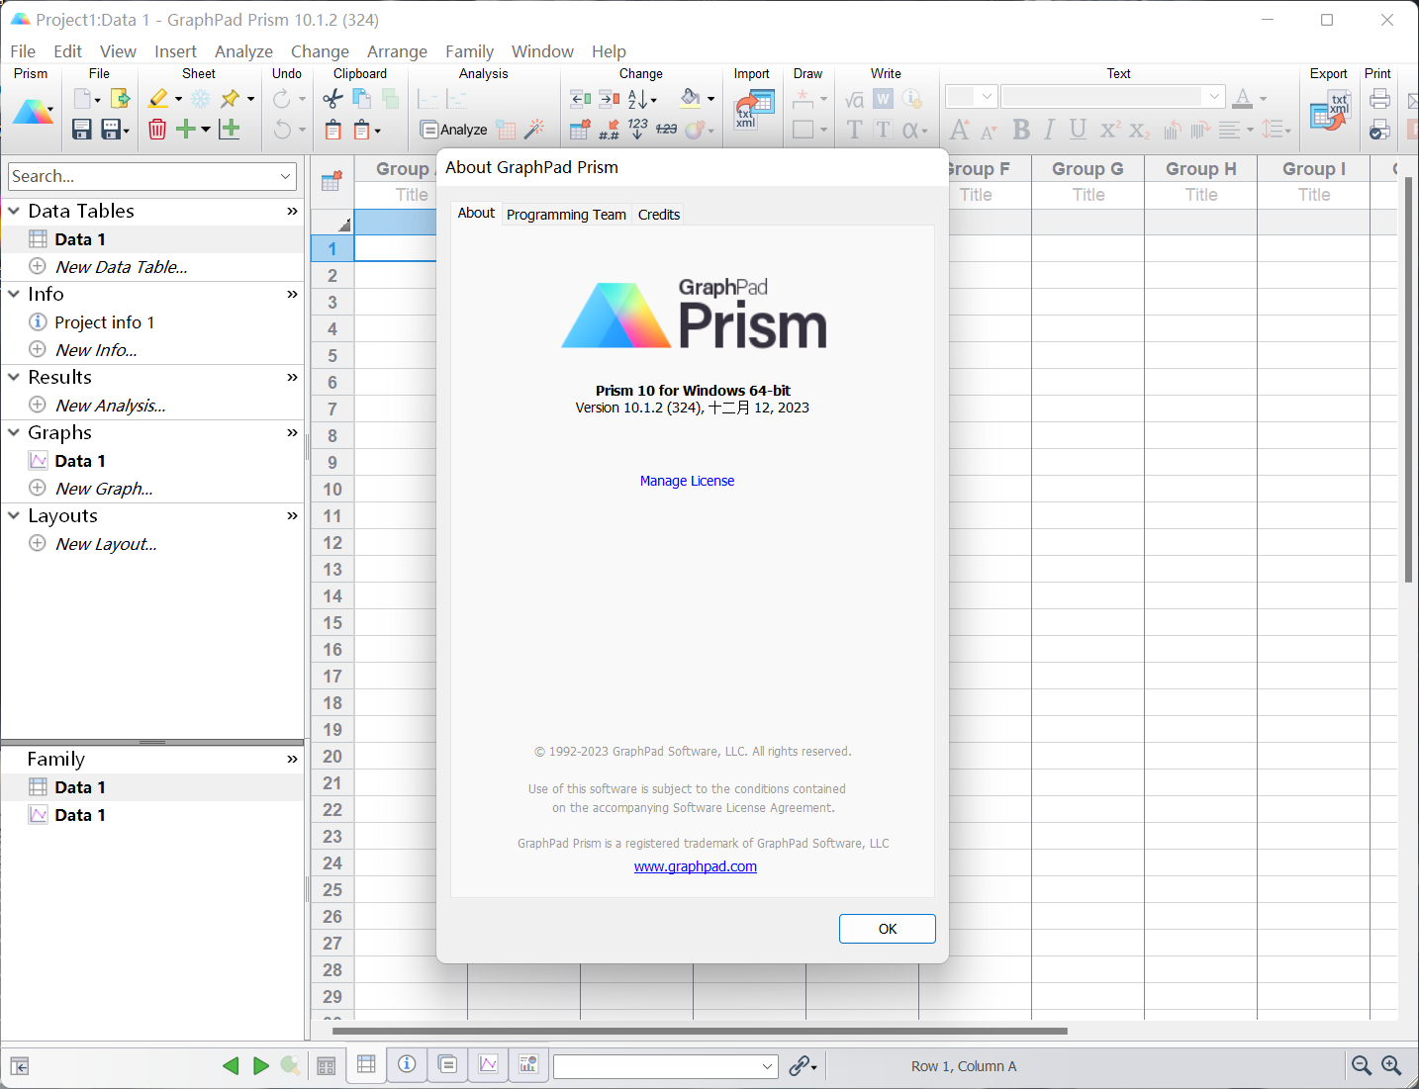The width and height of the screenshot is (1419, 1089).
Task: Click the Analyze button
Action: coord(454,130)
